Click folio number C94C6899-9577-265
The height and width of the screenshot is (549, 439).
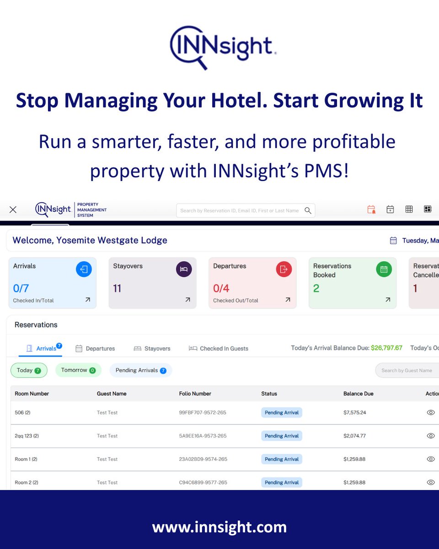pos(203,483)
